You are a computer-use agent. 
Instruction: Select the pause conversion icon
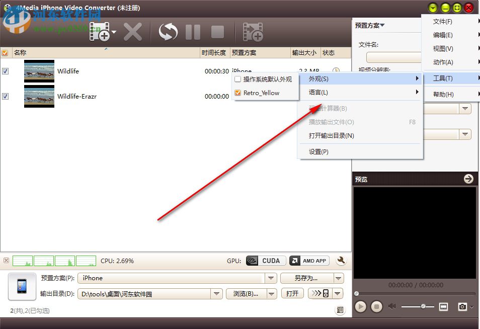tap(193, 31)
